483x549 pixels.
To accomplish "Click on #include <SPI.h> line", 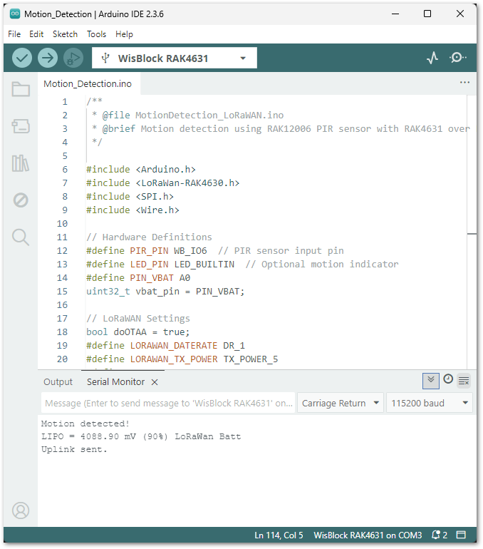I will 130,196.
